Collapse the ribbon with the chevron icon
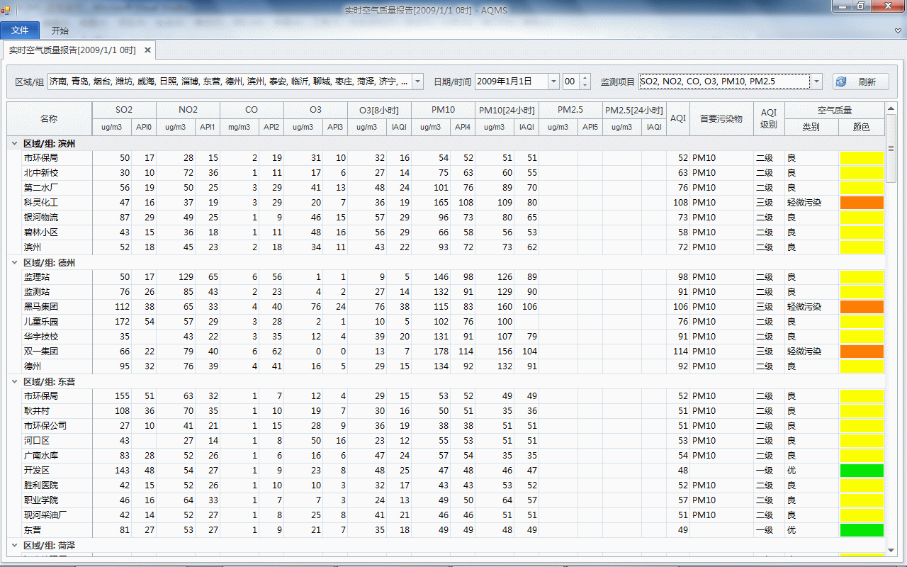This screenshot has height=567, width=907. (x=898, y=30)
